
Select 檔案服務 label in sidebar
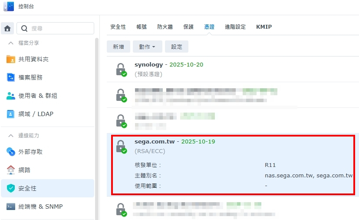coord(30,77)
